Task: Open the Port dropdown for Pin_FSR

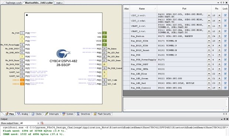Action: (209, 55)
